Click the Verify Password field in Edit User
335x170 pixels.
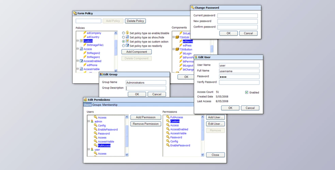(x=239, y=82)
